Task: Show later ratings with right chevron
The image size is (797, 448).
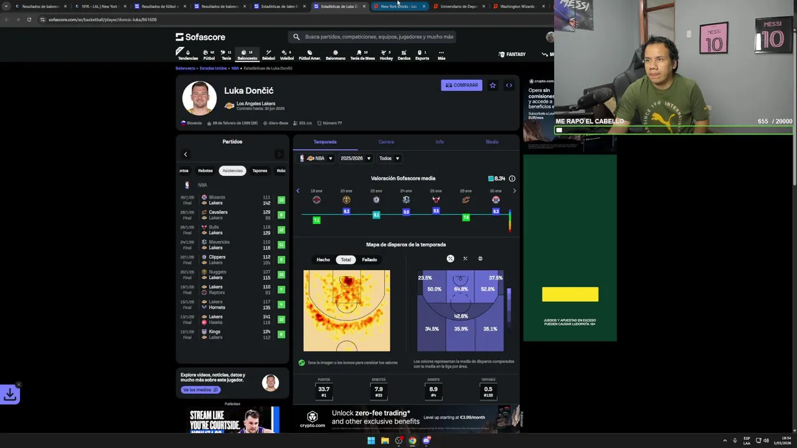Action: pyautogui.click(x=514, y=190)
